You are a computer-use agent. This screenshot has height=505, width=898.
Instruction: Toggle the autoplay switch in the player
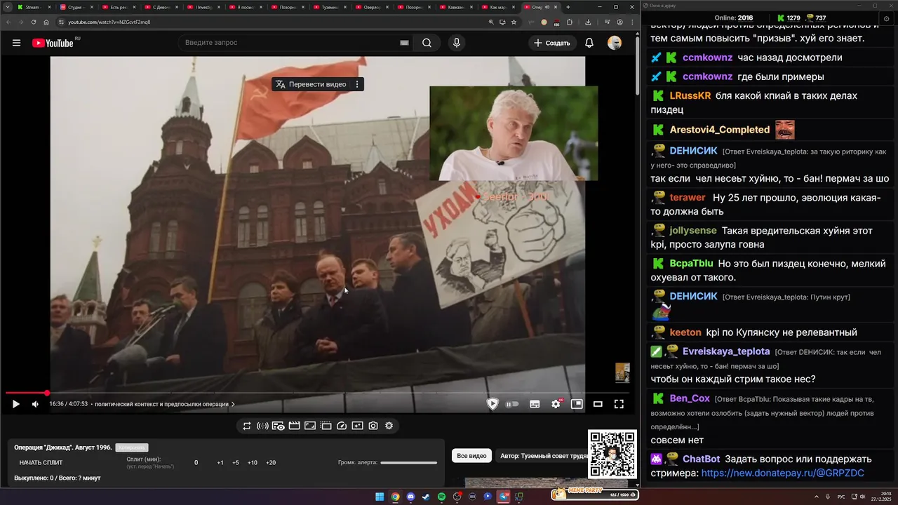[513, 404]
